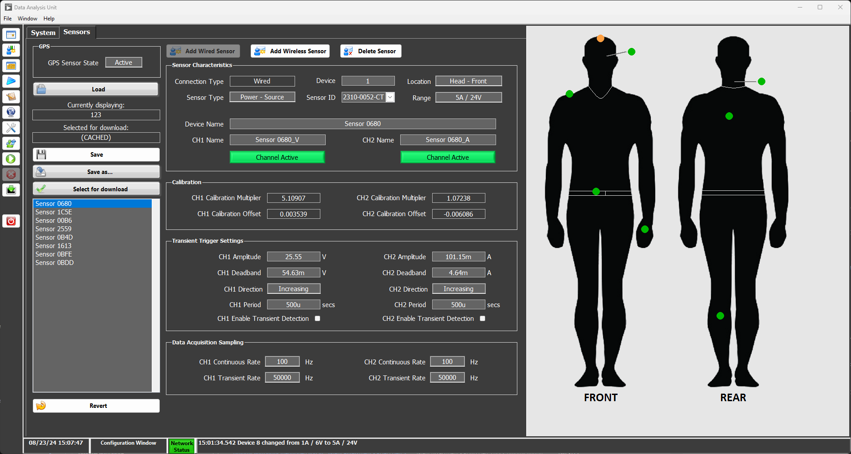The image size is (851, 454).
Task: Open the Sensor Type Power - Source selector
Action: [x=262, y=97]
